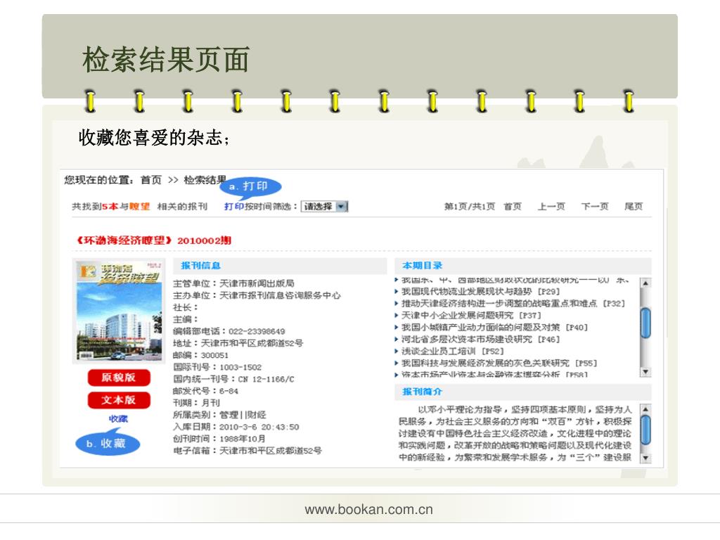Click the text 地址：天津市和平区成都道52号
Viewport: 720px width, 540px height.
point(238,343)
